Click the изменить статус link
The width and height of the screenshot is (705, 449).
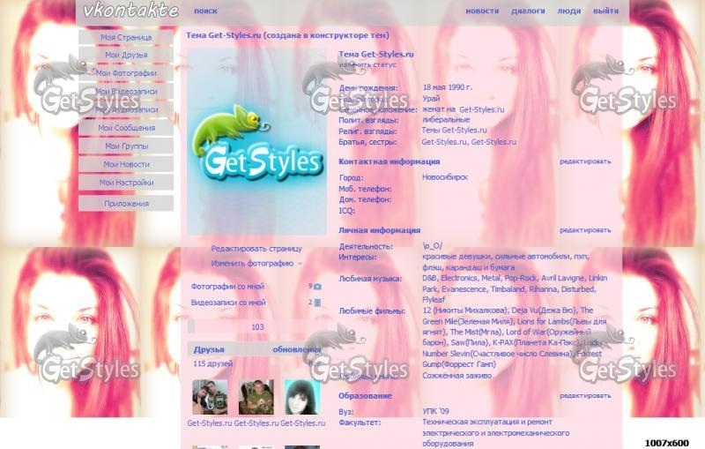(x=367, y=64)
